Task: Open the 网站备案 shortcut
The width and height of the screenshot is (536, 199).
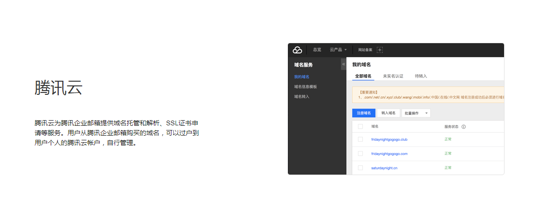Action: 365,50
